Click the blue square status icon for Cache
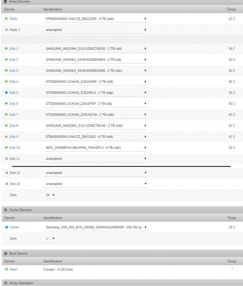This screenshot has height=286, width=243. point(6,227)
